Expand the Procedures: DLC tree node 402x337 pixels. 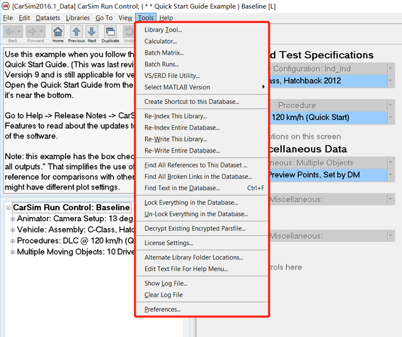coord(12,241)
